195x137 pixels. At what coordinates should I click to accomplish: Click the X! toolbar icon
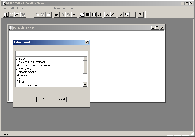tap(113, 15)
